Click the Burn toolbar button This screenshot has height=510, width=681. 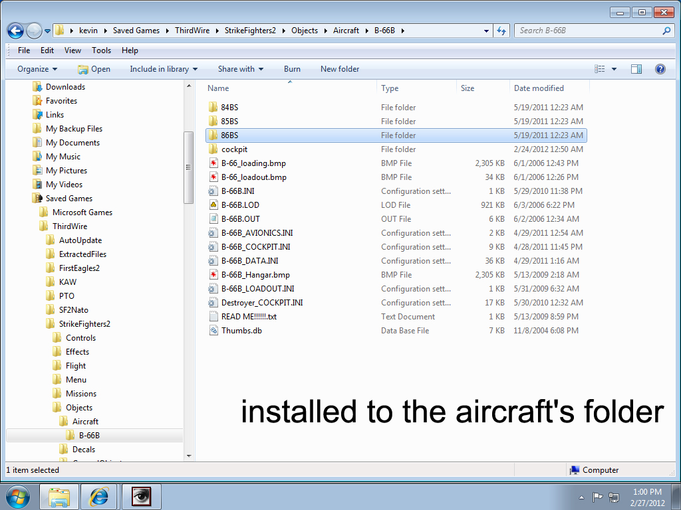(x=293, y=69)
